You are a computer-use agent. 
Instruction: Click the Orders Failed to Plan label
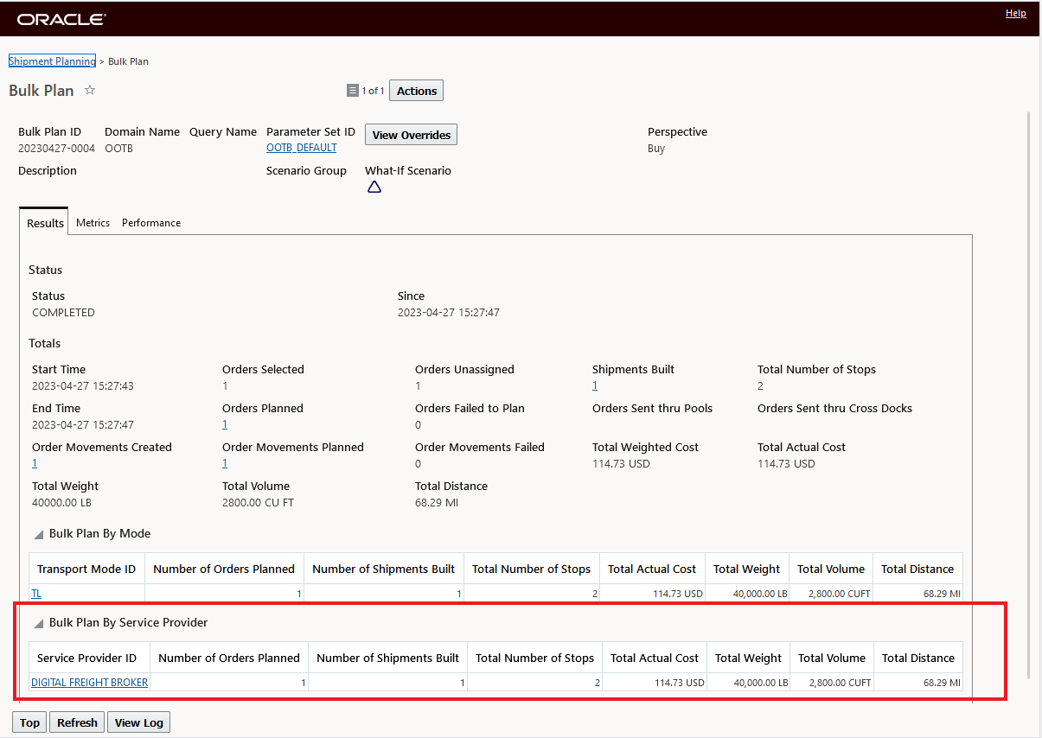[470, 408]
